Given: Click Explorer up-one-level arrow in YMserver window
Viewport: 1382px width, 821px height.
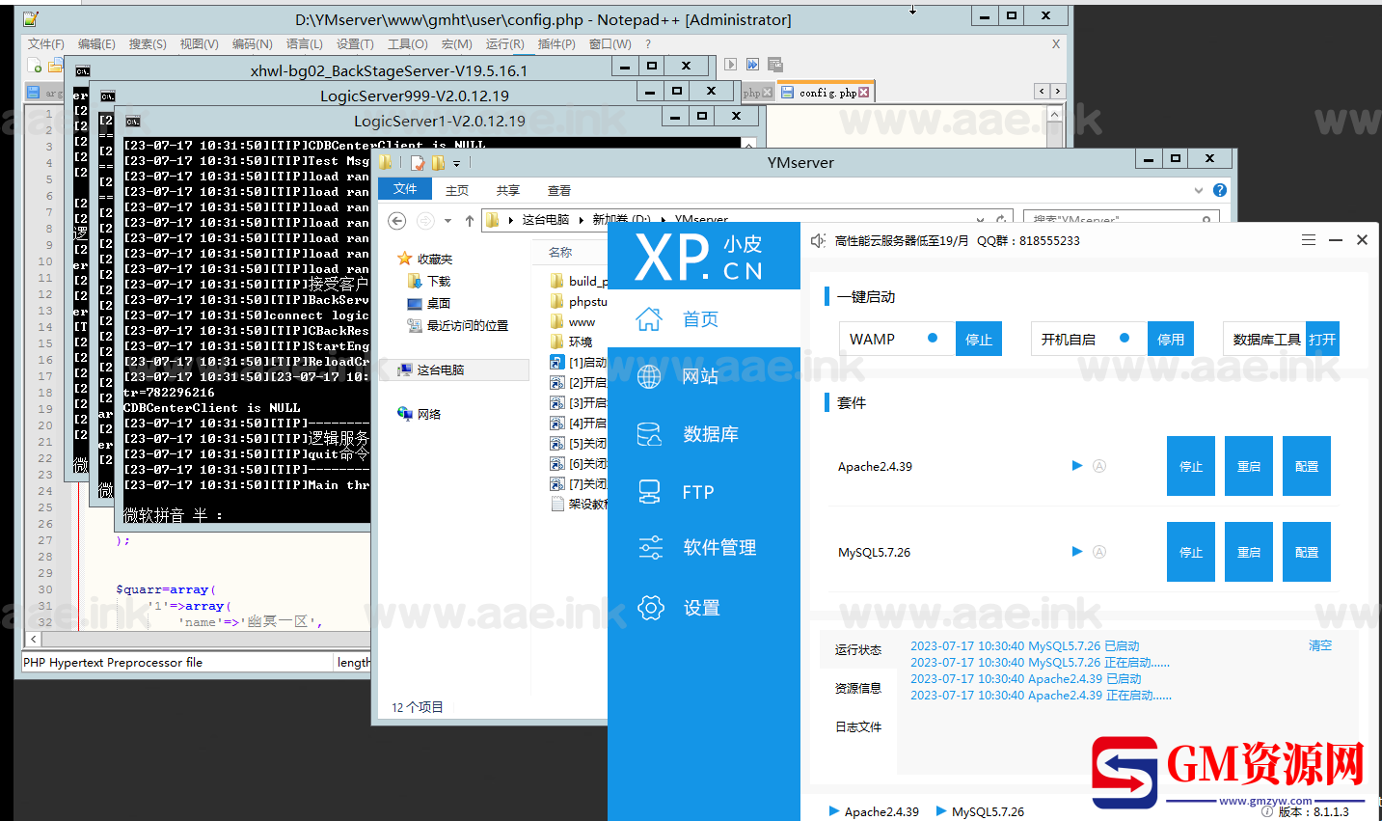Looking at the screenshot, I should coord(470,221).
